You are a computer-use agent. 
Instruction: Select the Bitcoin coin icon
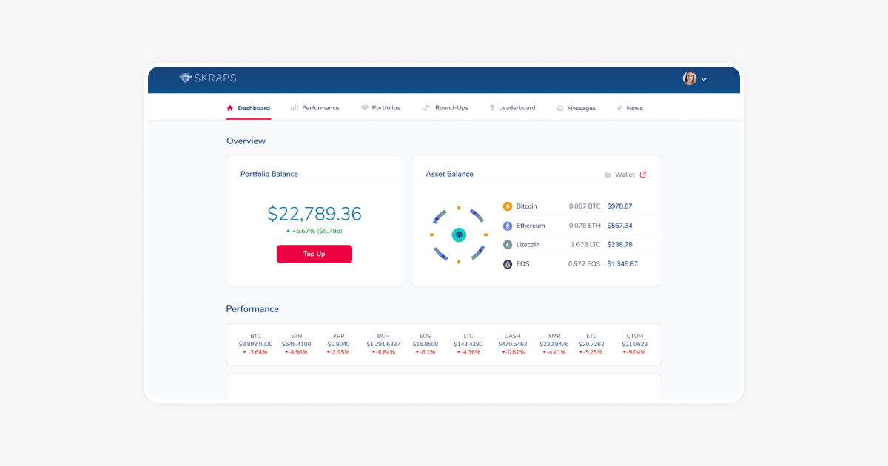508,206
